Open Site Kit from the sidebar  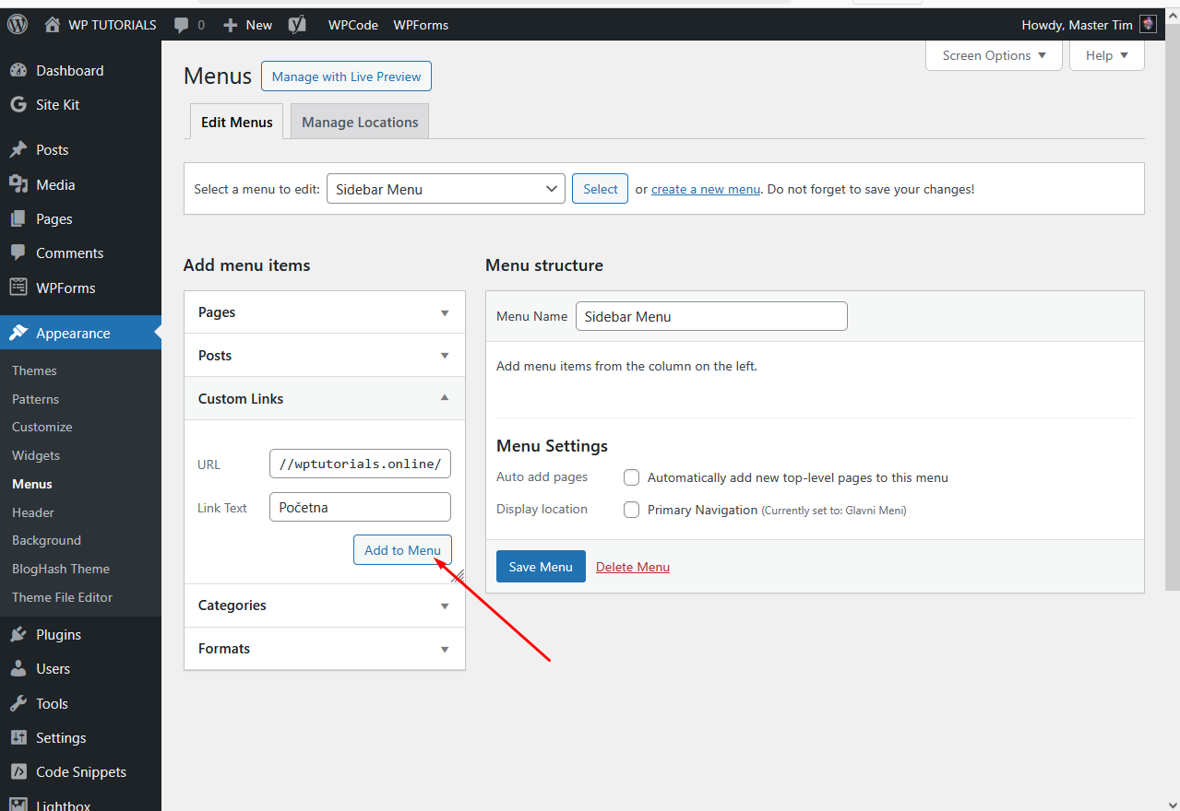57,105
